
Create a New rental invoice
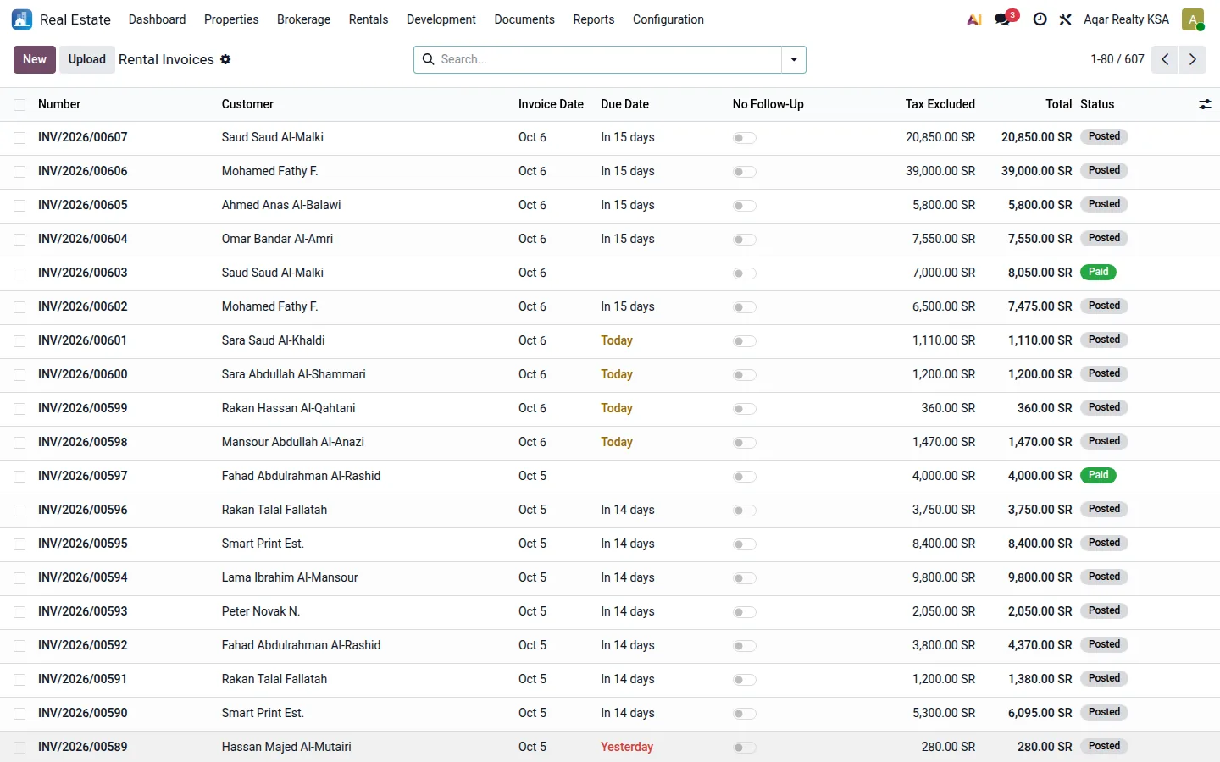coord(35,59)
